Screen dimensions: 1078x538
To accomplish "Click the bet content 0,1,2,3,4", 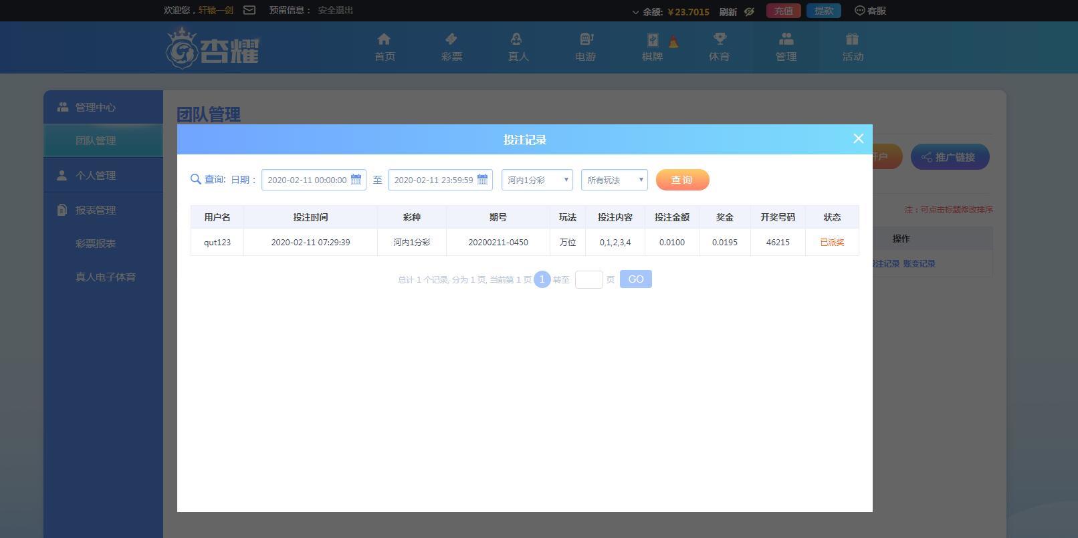I will [x=615, y=242].
